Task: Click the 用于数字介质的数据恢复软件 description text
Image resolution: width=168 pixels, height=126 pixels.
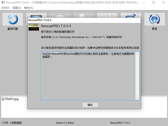Action: coord(58,32)
